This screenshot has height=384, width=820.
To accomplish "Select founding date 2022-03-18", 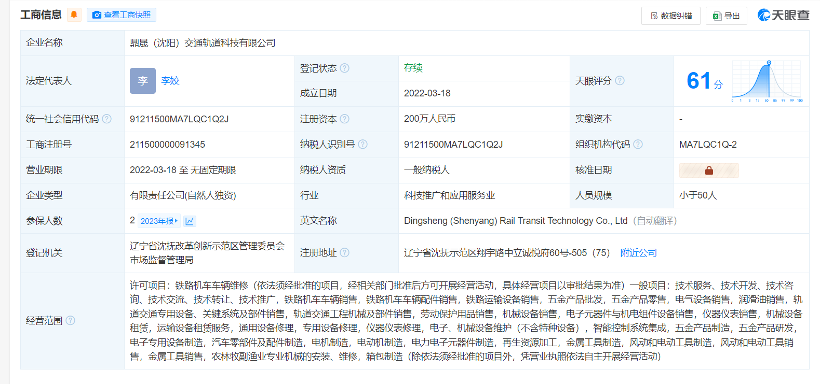I will tap(427, 93).
